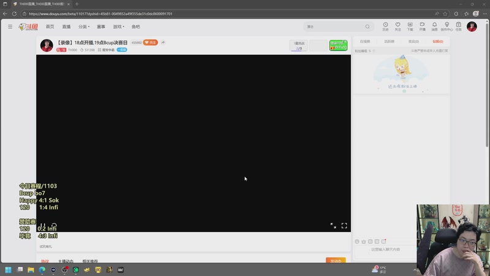Viewport: 490px width, 276px height.
Task: Select the 主播动态 tab below video
Action: tap(66, 261)
